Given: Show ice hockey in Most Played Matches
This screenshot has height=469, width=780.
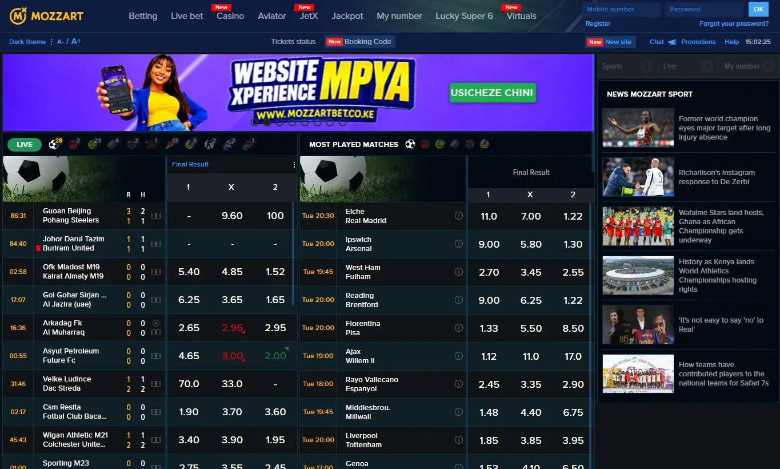Looking at the screenshot, I should click(x=455, y=144).
